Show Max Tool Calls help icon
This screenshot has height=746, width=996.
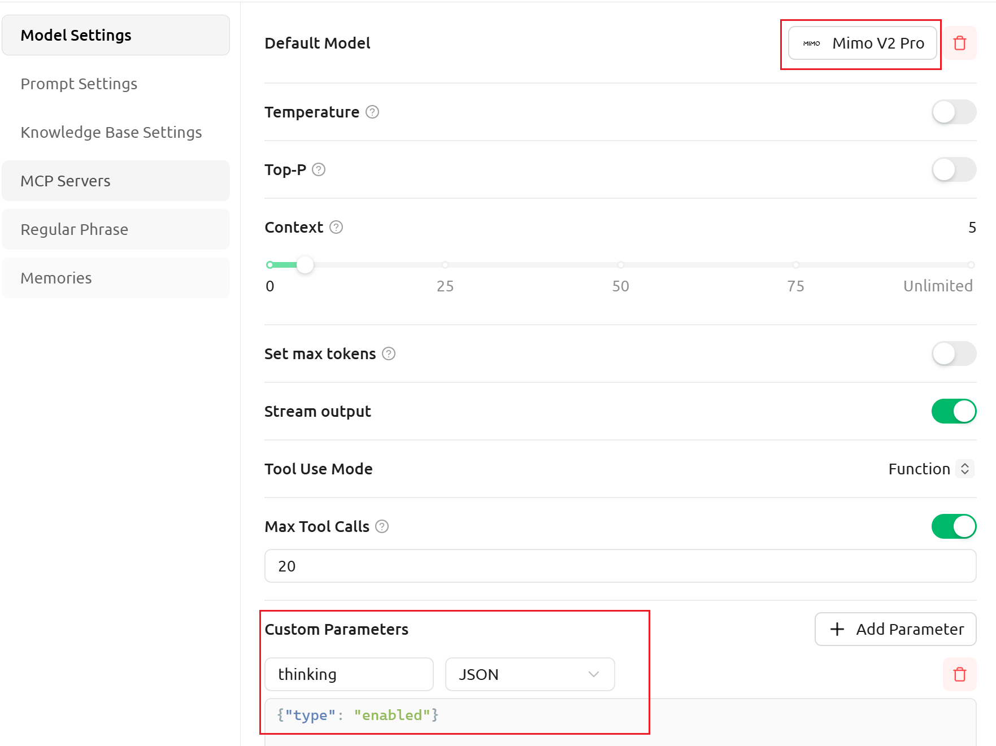[382, 526]
